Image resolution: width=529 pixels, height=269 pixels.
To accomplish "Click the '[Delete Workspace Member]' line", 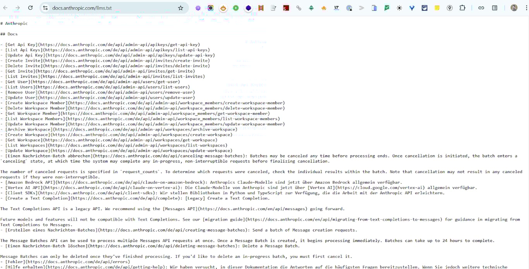I will click(143, 108).
